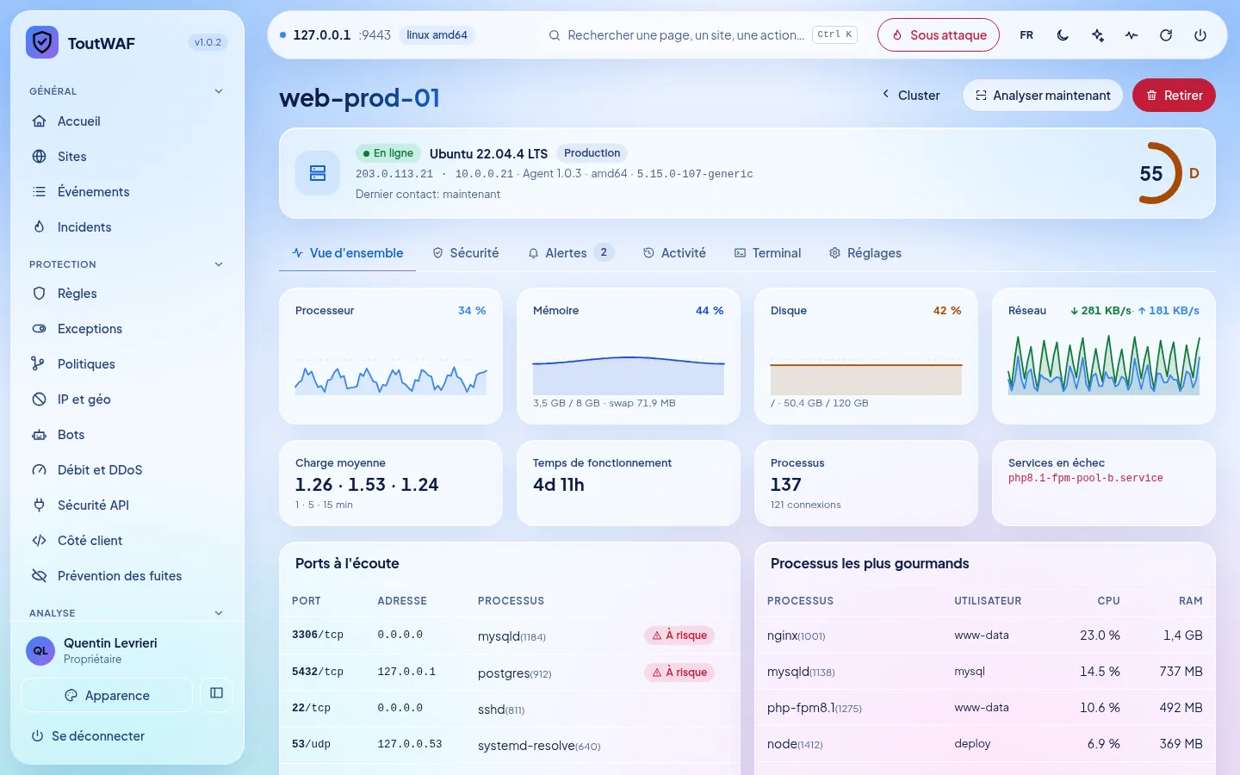Toggle the Sous attaque mode
The height and width of the screenshot is (775, 1240).
(x=939, y=35)
